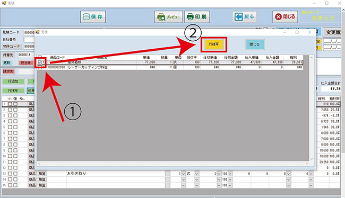
Task: Click the app icon in the 見積 dialog title bar
Action: pos(37,32)
